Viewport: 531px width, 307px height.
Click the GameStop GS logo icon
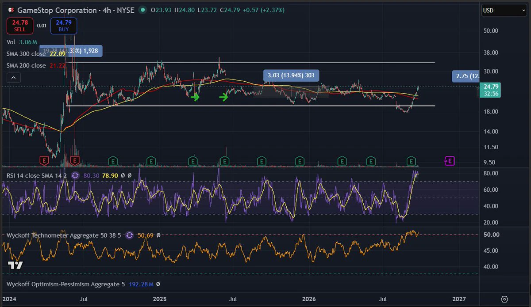(x=11, y=10)
